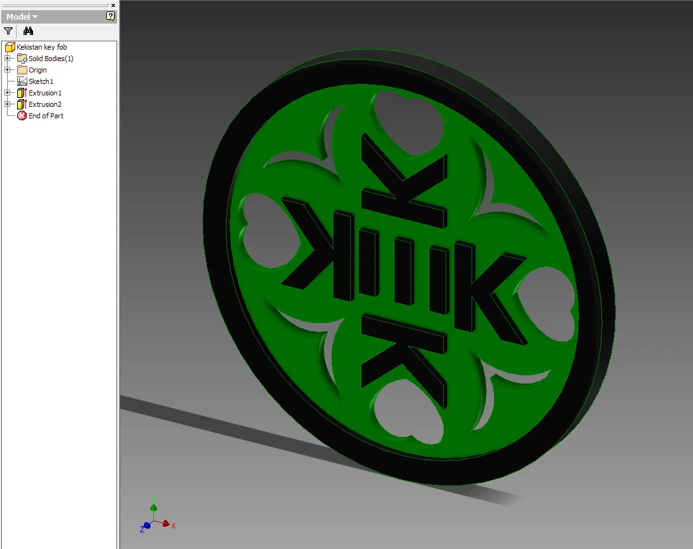Expand the Extrusion1 node

tap(7, 93)
